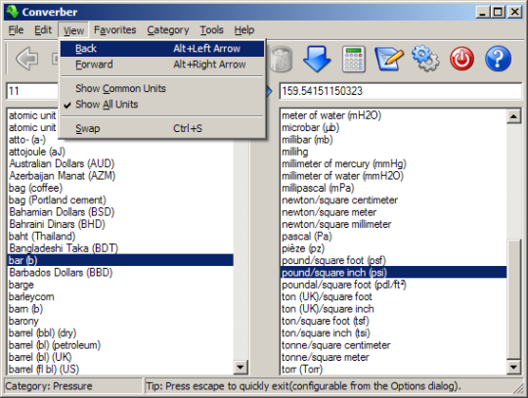The image size is (528, 398).
Task: Select bag (Portland cement) unit
Action: click(120, 200)
